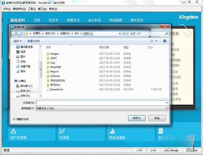Expand the JZW breadcrumb arrow
The image size is (203, 155).
(x=91, y=33)
